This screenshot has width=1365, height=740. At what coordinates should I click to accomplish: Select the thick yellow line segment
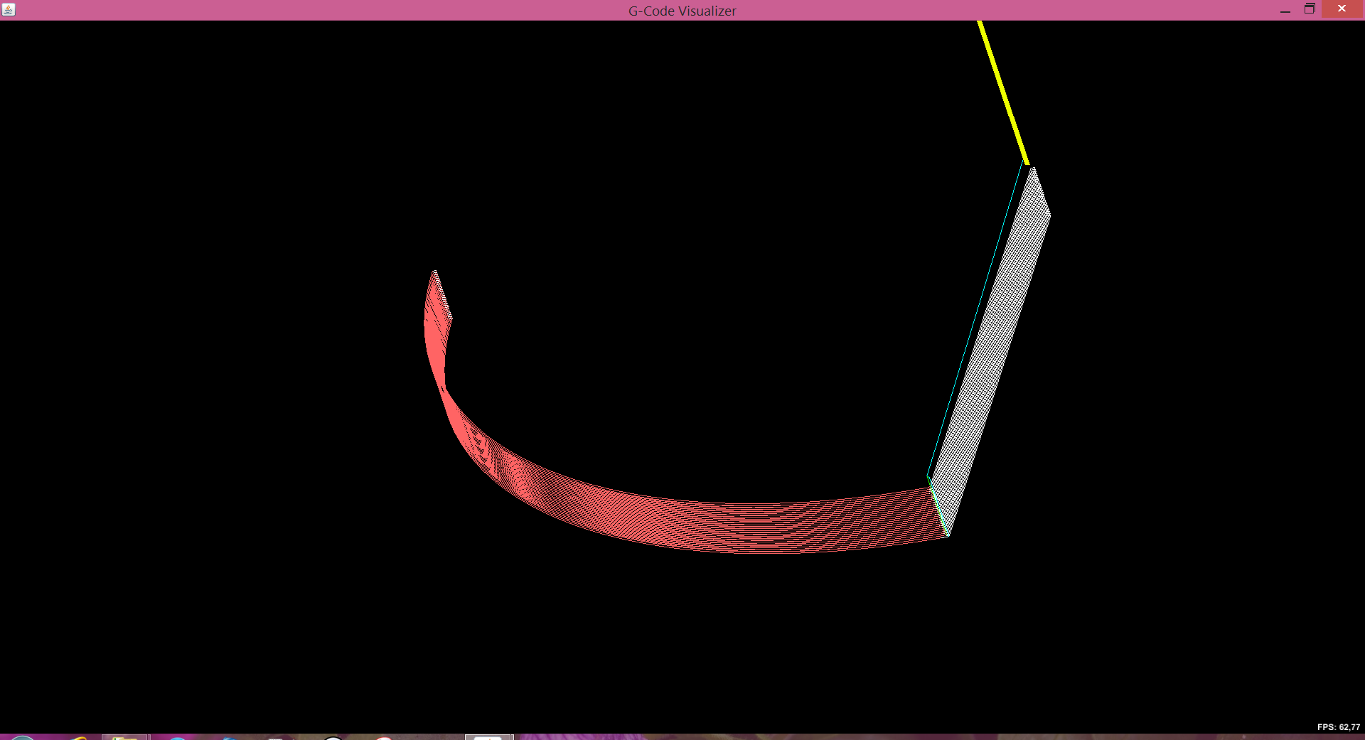click(x=1003, y=92)
